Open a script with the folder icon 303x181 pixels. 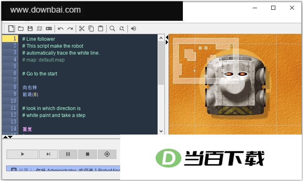(21, 29)
